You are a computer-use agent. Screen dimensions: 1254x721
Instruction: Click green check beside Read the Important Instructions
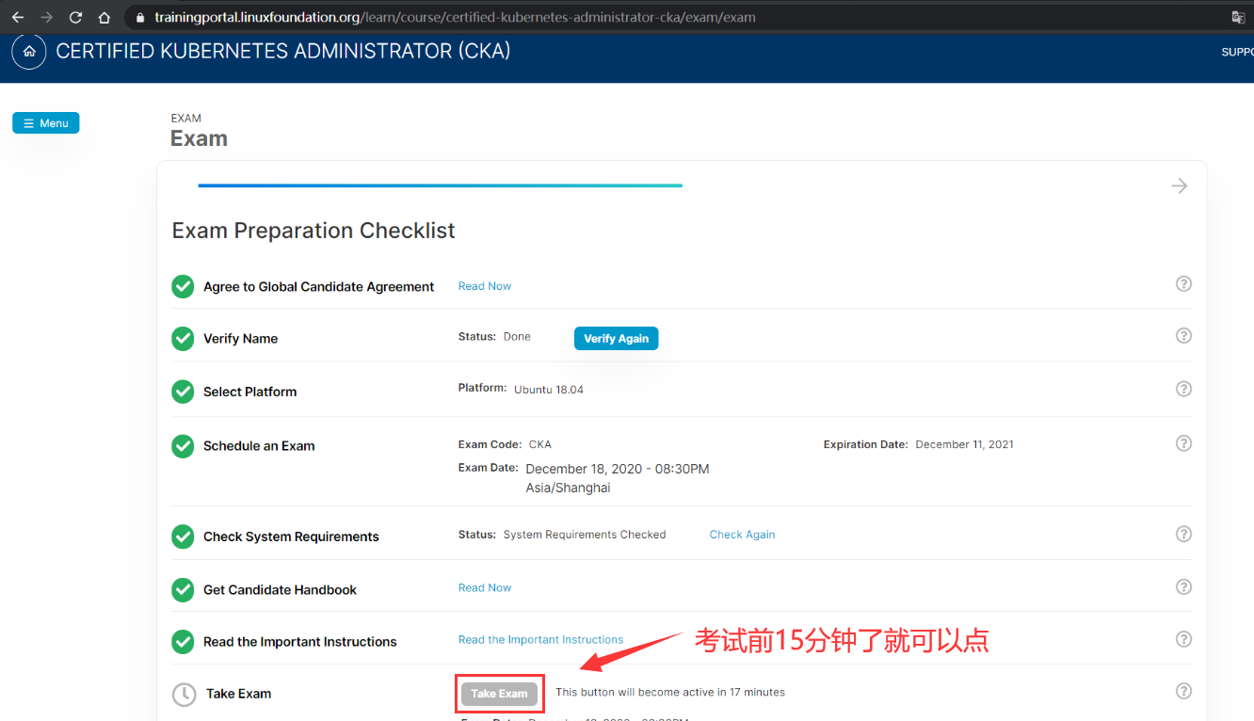click(183, 642)
